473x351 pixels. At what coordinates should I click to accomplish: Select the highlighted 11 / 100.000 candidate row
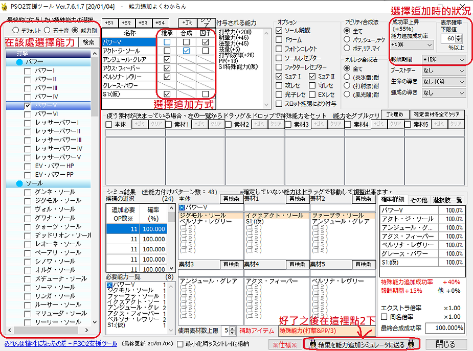tap(137, 229)
